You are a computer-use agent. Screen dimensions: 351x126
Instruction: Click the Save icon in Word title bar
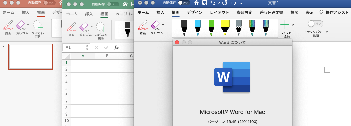pyautogui.click(x=204, y=3)
